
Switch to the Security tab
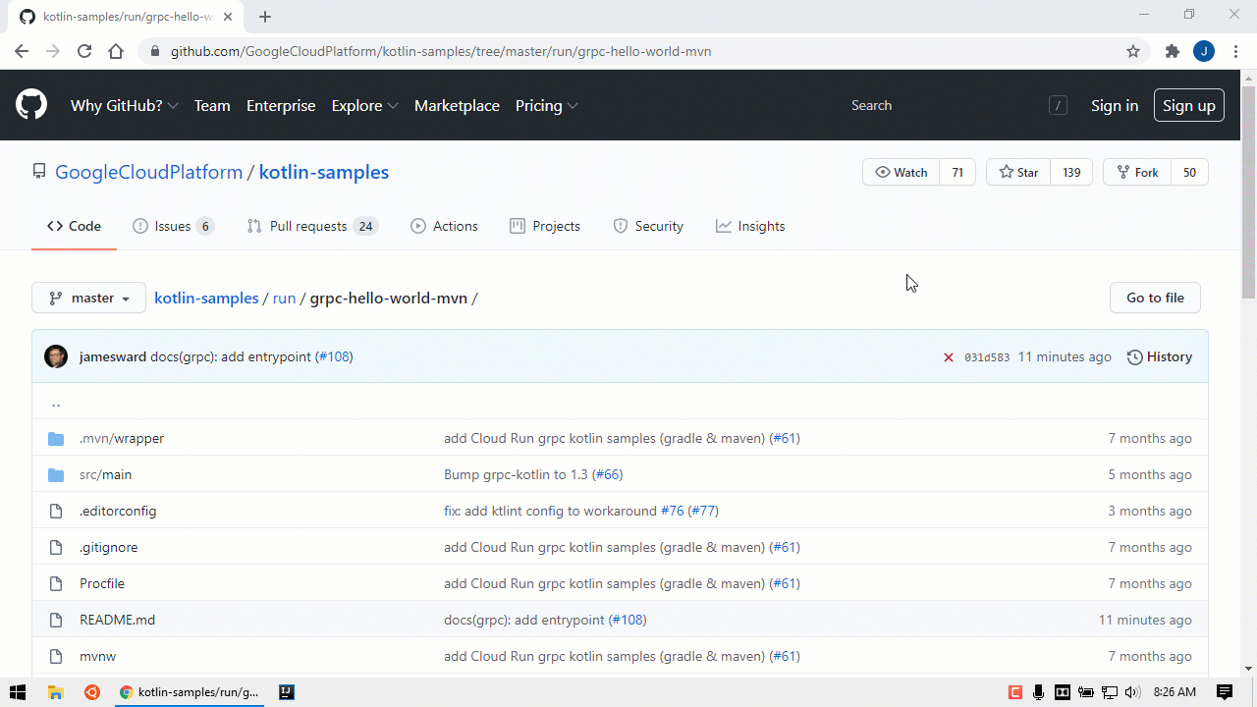[648, 226]
